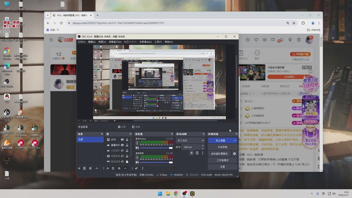Expand the 停止直播 button arrow
This screenshot has width=352, height=198.
click(x=235, y=140)
